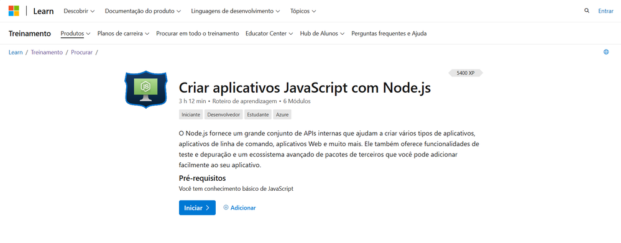Open the search magnifier icon
Viewport: 621px width, 243px height.
[587, 11]
